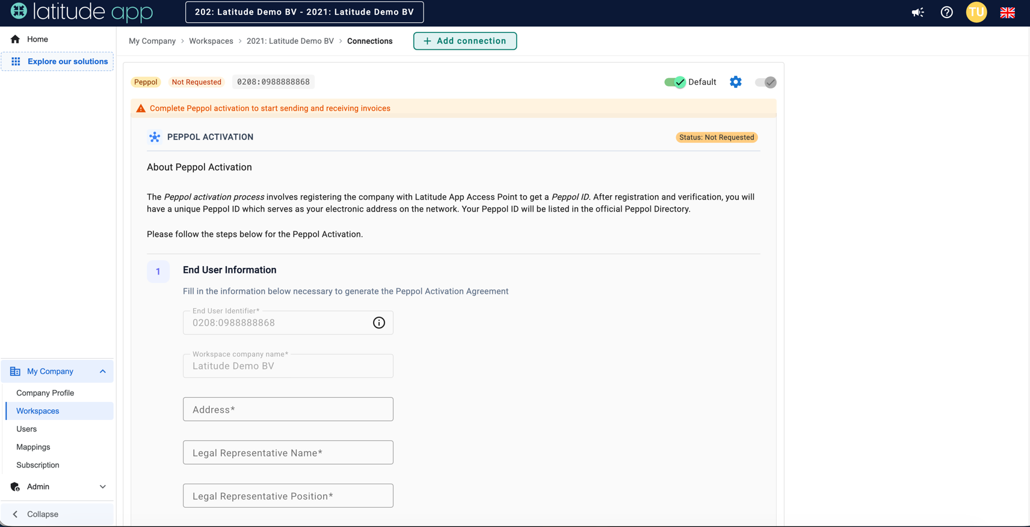Click the Peppol tag chip
Viewport: 1030px width, 527px height.
(146, 82)
